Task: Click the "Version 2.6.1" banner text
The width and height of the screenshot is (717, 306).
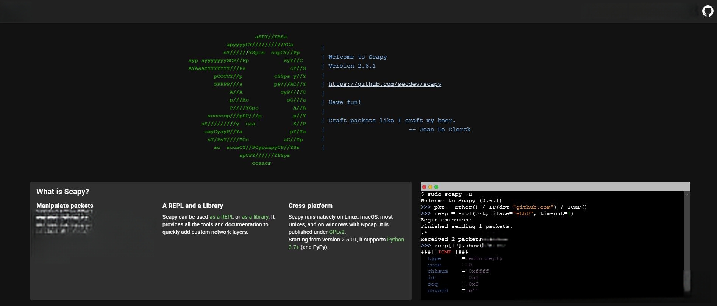Action: click(x=352, y=66)
